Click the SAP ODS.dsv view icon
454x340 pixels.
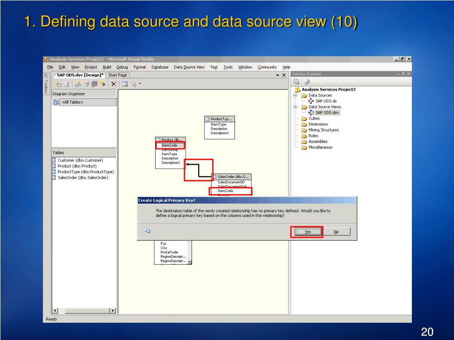coord(311,112)
